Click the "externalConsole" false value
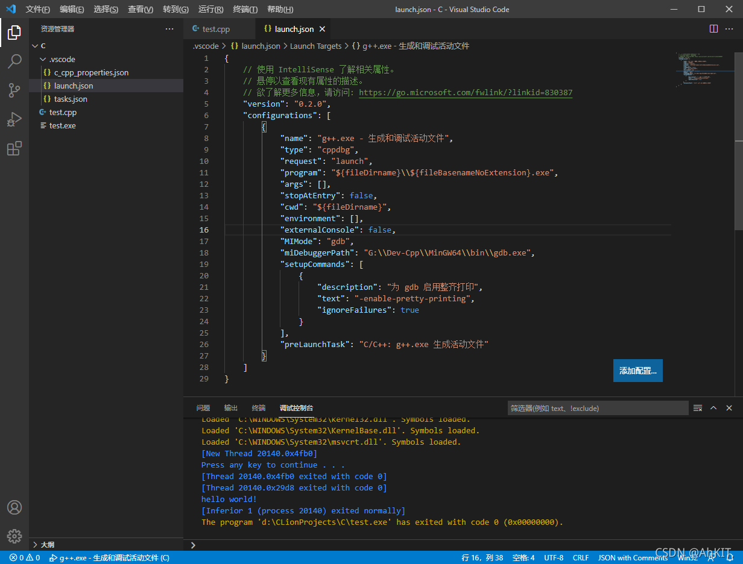The width and height of the screenshot is (743, 564). click(x=379, y=230)
